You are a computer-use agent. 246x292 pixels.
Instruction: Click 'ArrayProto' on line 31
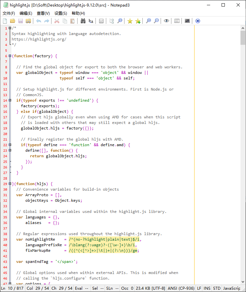37,195
